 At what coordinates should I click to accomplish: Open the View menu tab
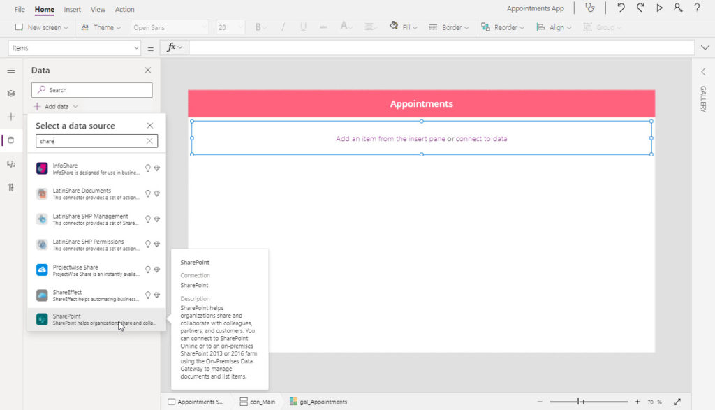(x=98, y=9)
